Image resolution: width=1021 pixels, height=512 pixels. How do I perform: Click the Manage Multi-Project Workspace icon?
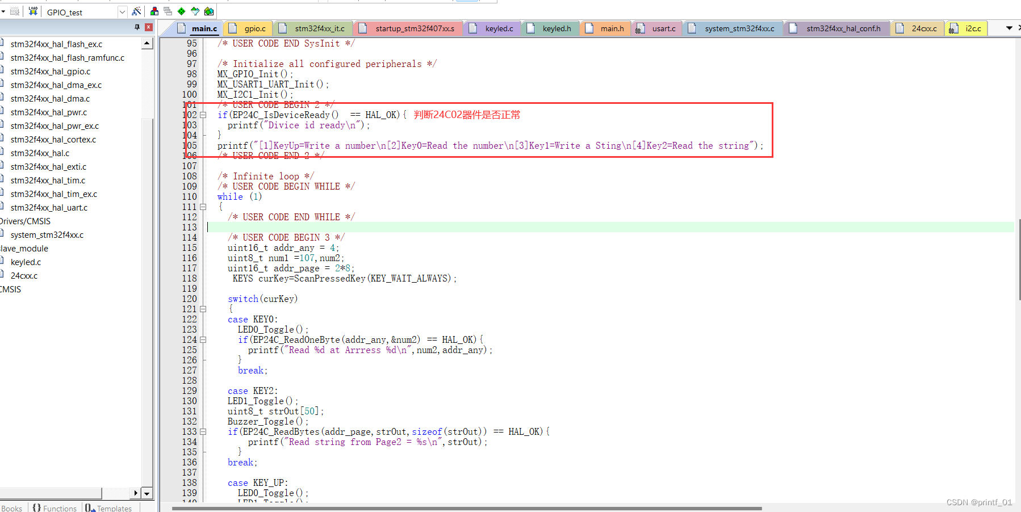pos(168,11)
